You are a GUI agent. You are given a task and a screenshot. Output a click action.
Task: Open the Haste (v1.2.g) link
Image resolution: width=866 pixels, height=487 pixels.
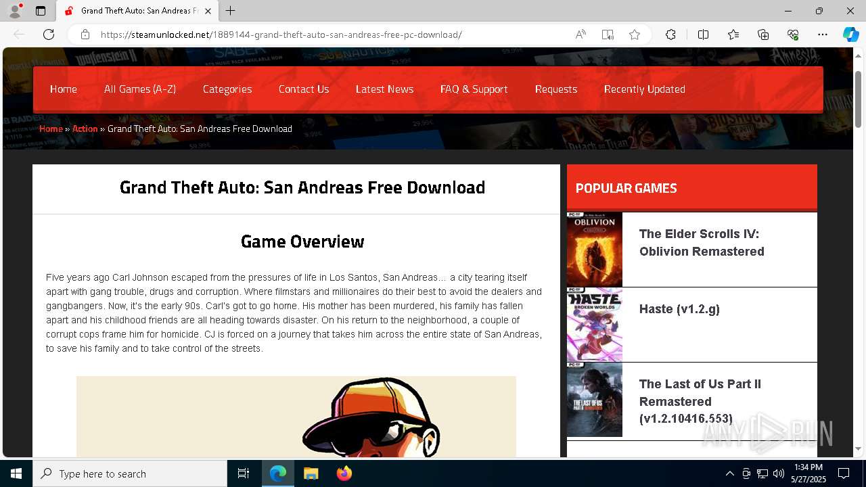(x=679, y=309)
